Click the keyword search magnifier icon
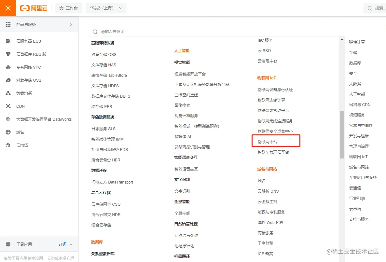 click(95, 32)
